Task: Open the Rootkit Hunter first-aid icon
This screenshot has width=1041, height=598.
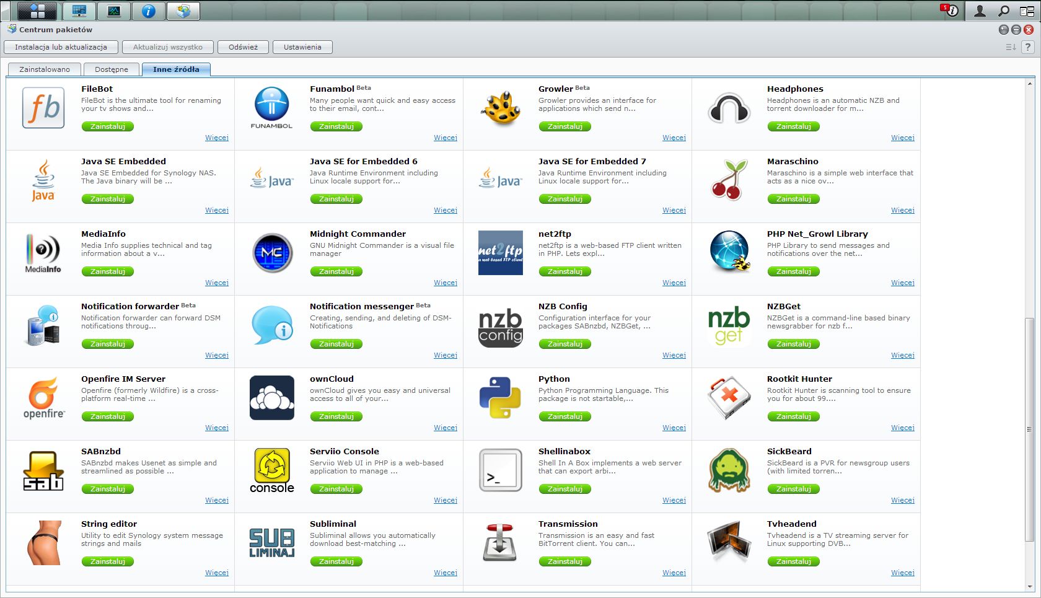Action: 729,398
